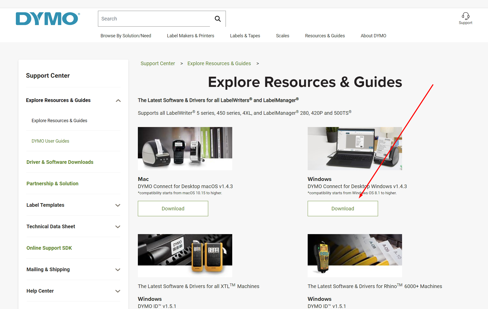This screenshot has width=488, height=309.
Task: Expand Label Templates chevron
Action: 118,205
